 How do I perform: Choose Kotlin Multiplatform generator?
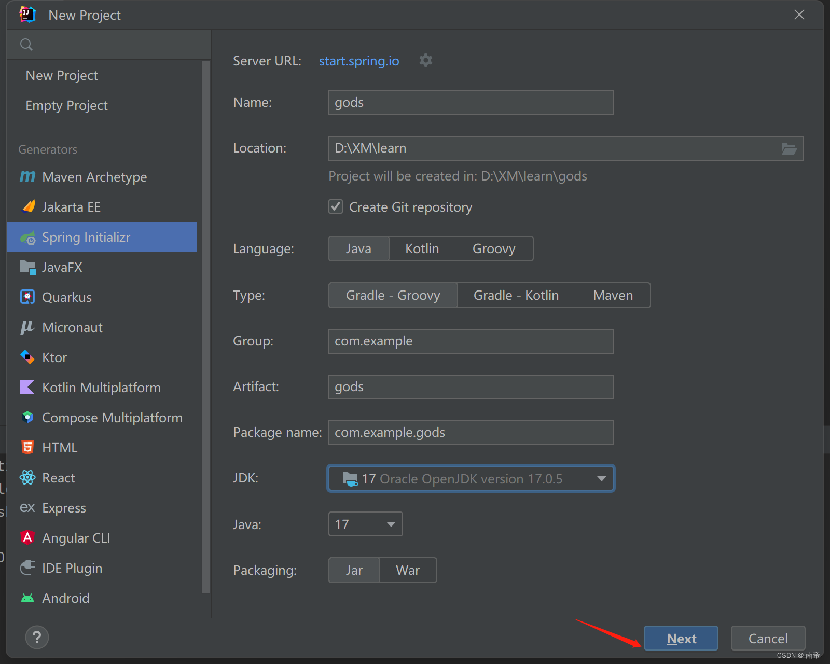coord(102,388)
